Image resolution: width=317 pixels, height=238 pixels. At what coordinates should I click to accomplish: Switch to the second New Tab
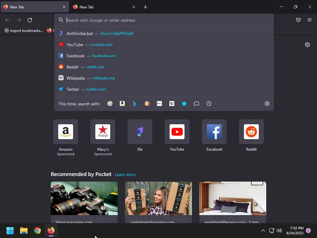pos(104,7)
